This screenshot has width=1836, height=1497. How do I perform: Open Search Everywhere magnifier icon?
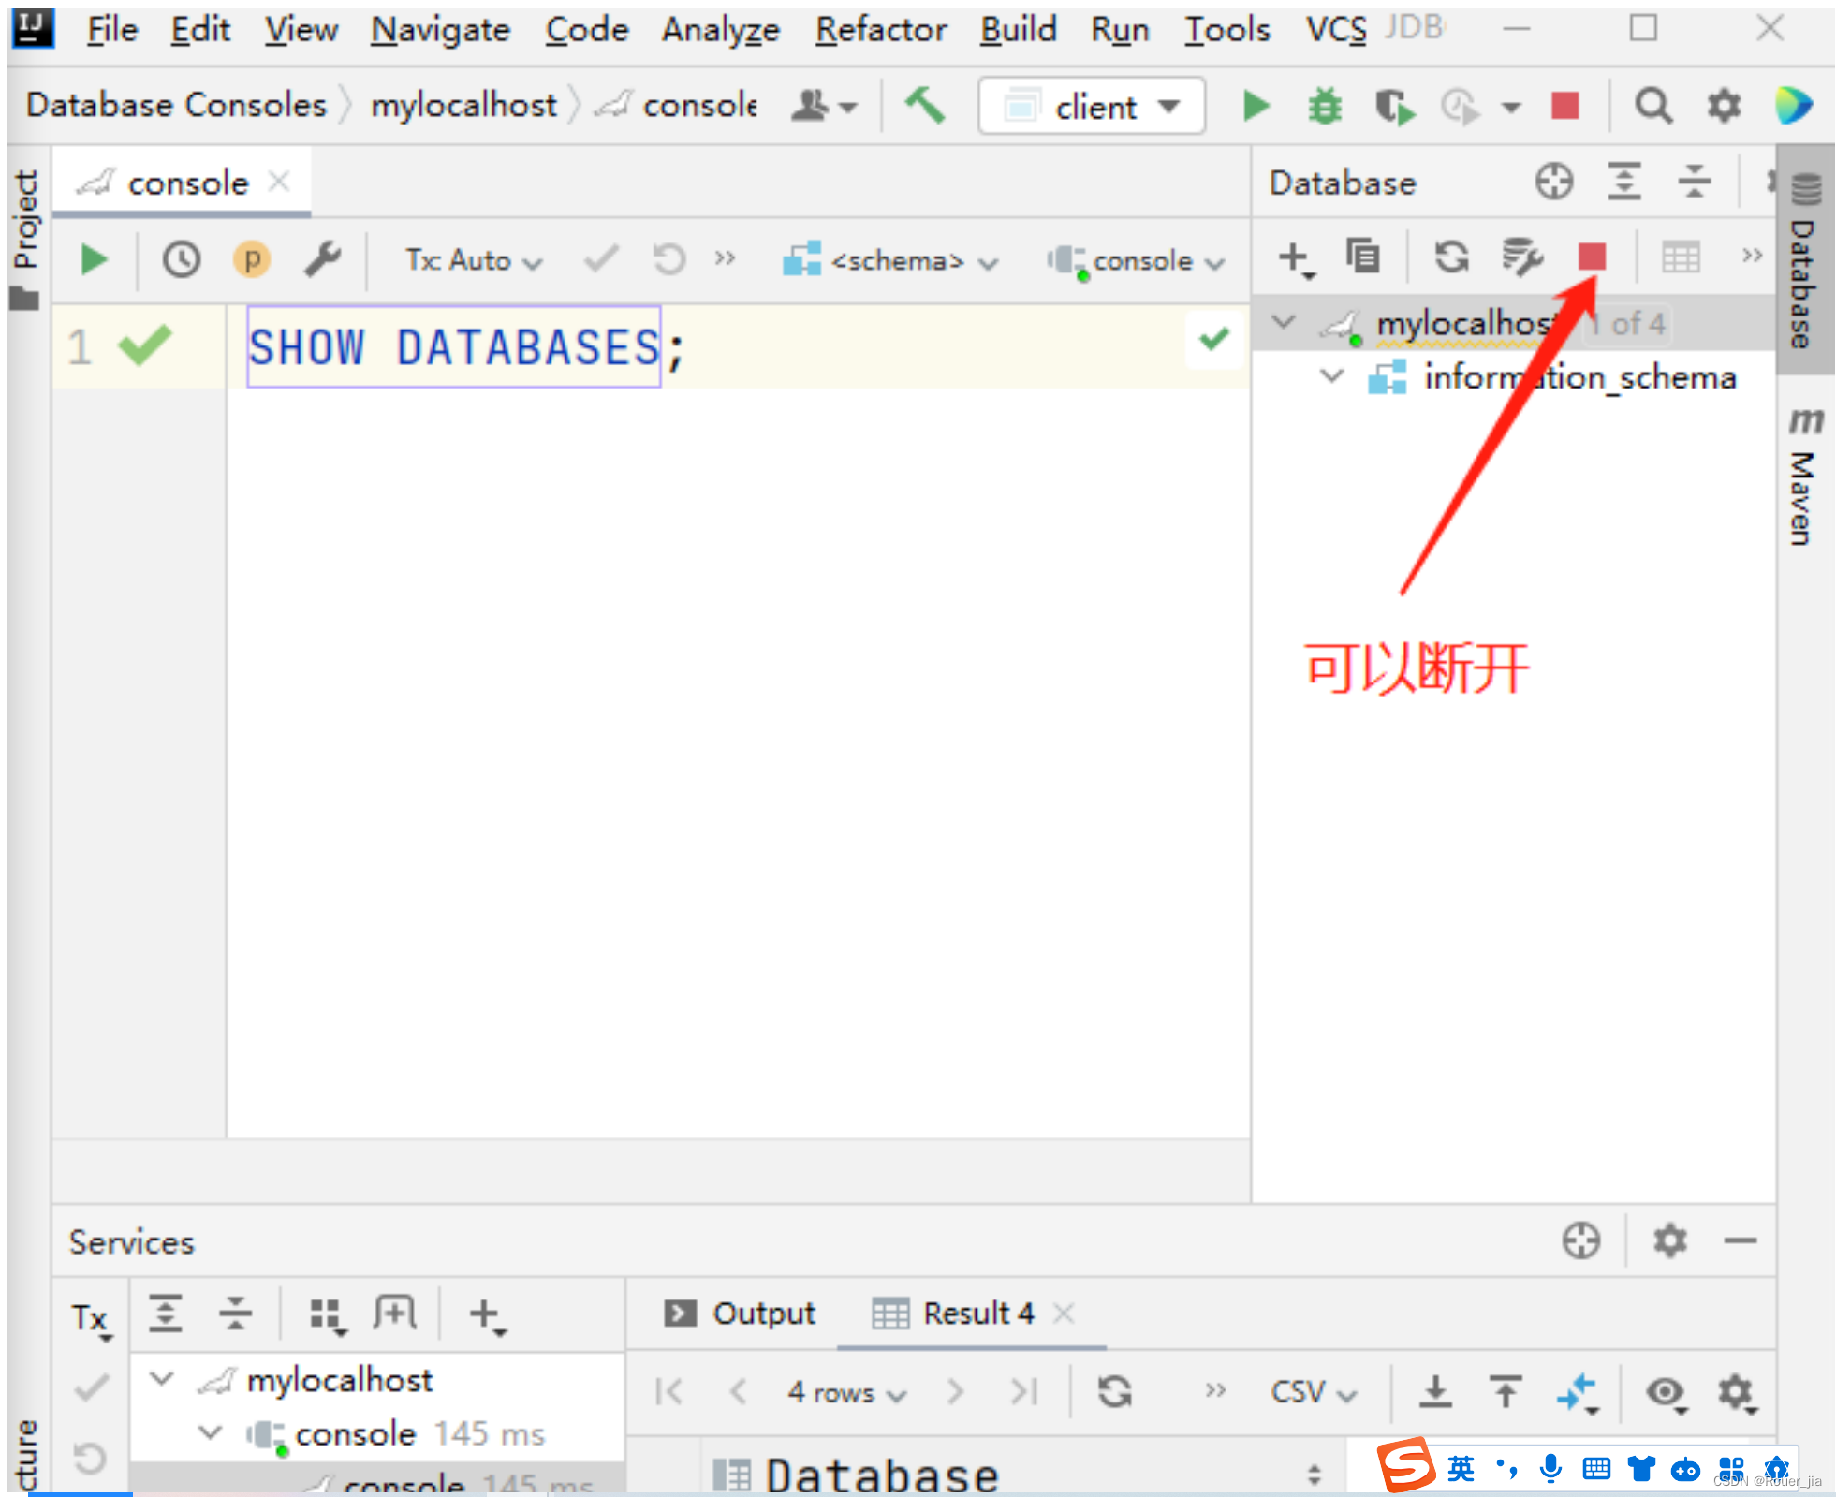pos(1653,106)
